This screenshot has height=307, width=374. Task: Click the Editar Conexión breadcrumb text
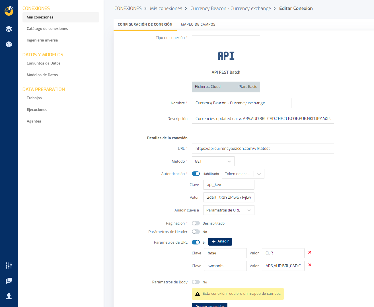pyautogui.click(x=296, y=8)
